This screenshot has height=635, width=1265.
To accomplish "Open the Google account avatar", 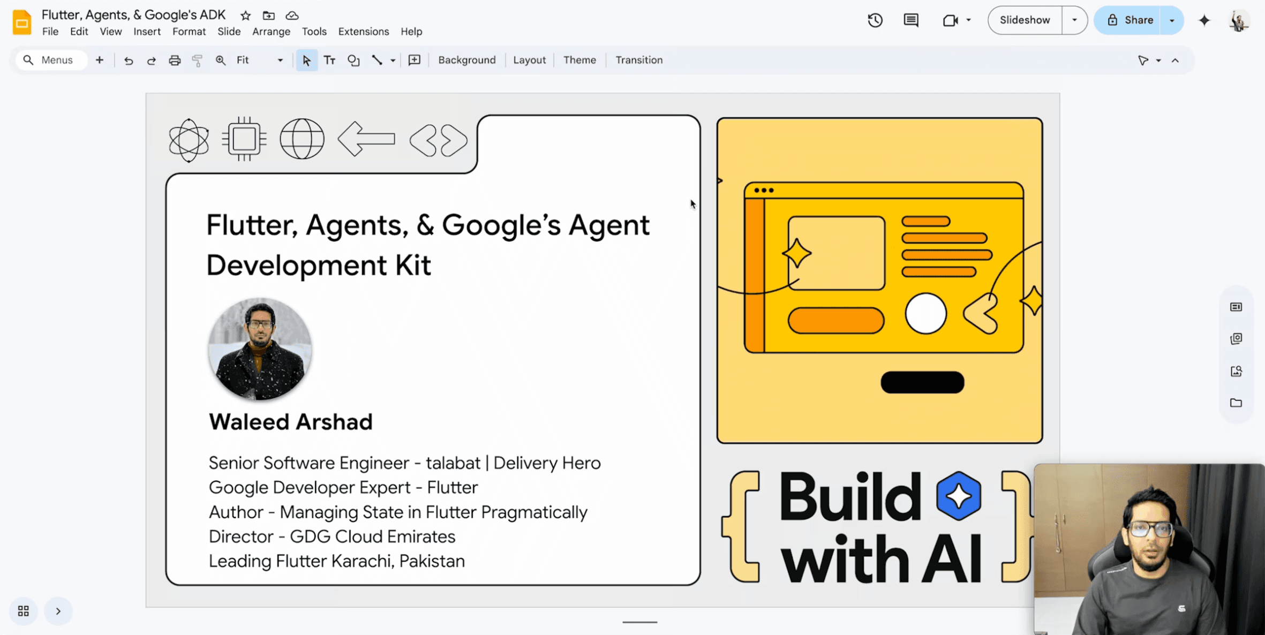I will click(x=1239, y=21).
